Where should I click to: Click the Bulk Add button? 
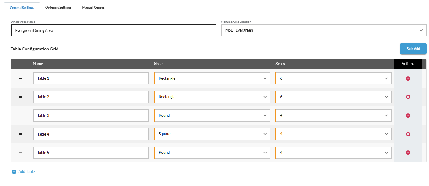(x=413, y=49)
